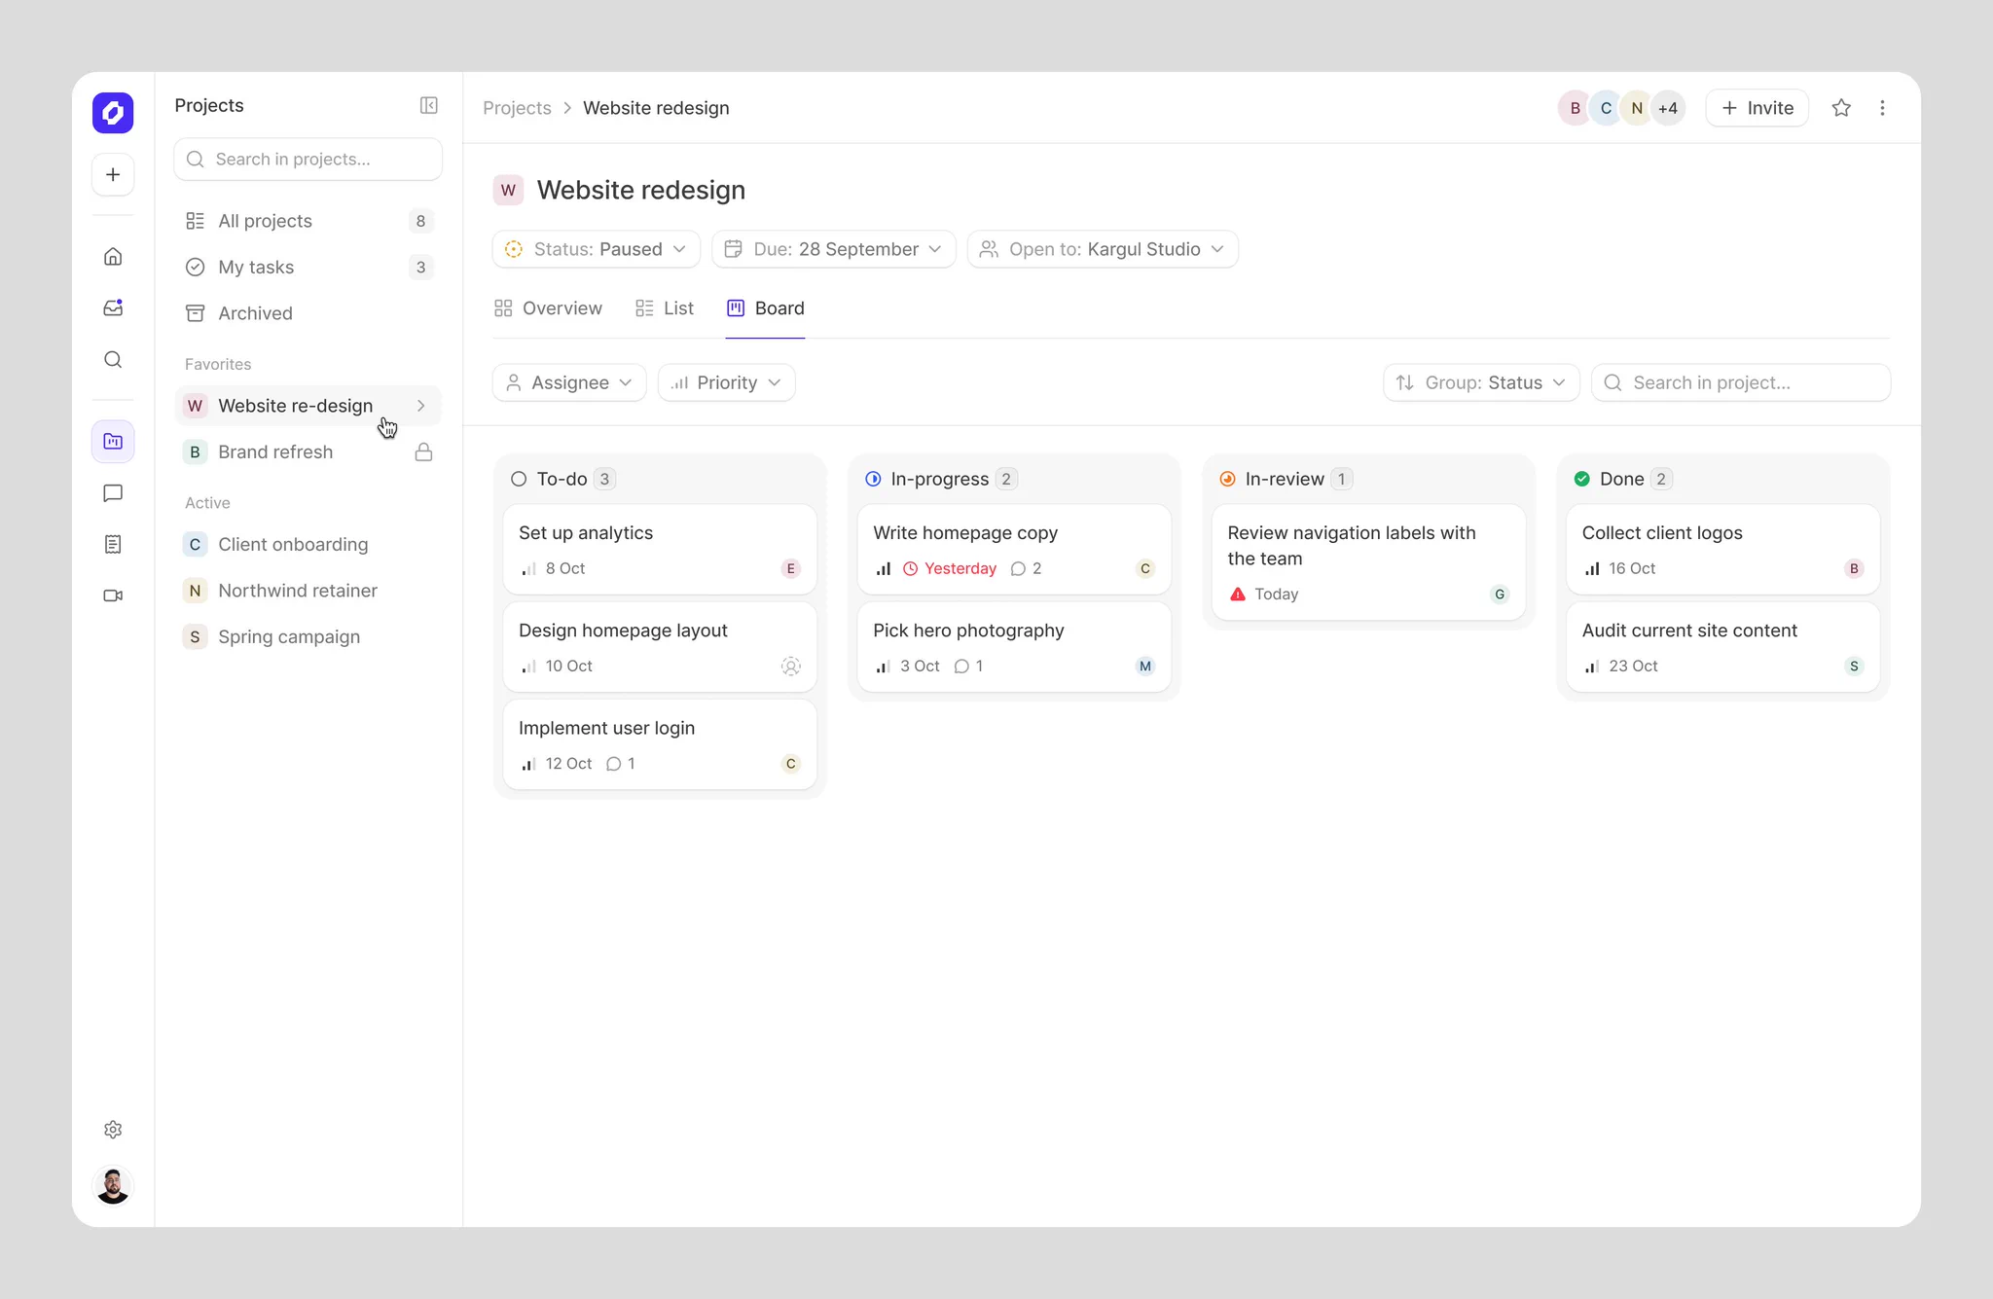This screenshot has height=1299, width=1993.
Task: Click the user profile avatar photo
Action: (113, 1185)
